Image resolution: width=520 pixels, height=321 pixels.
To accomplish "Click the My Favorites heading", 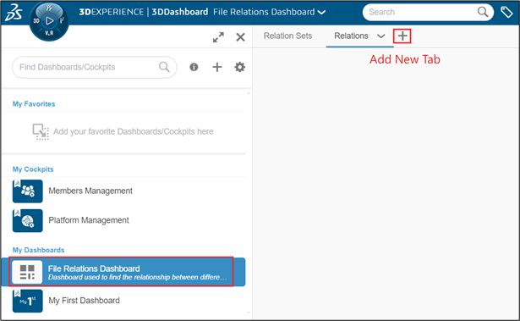I will coord(34,104).
